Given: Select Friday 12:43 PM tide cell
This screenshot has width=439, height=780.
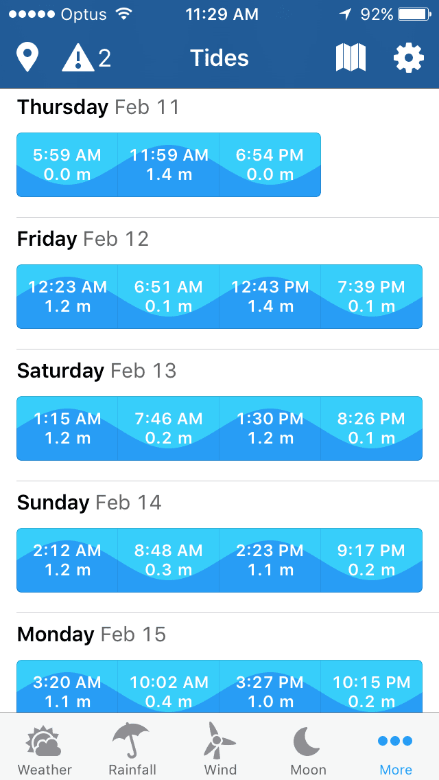Looking at the screenshot, I should pyautogui.click(x=270, y=297).
